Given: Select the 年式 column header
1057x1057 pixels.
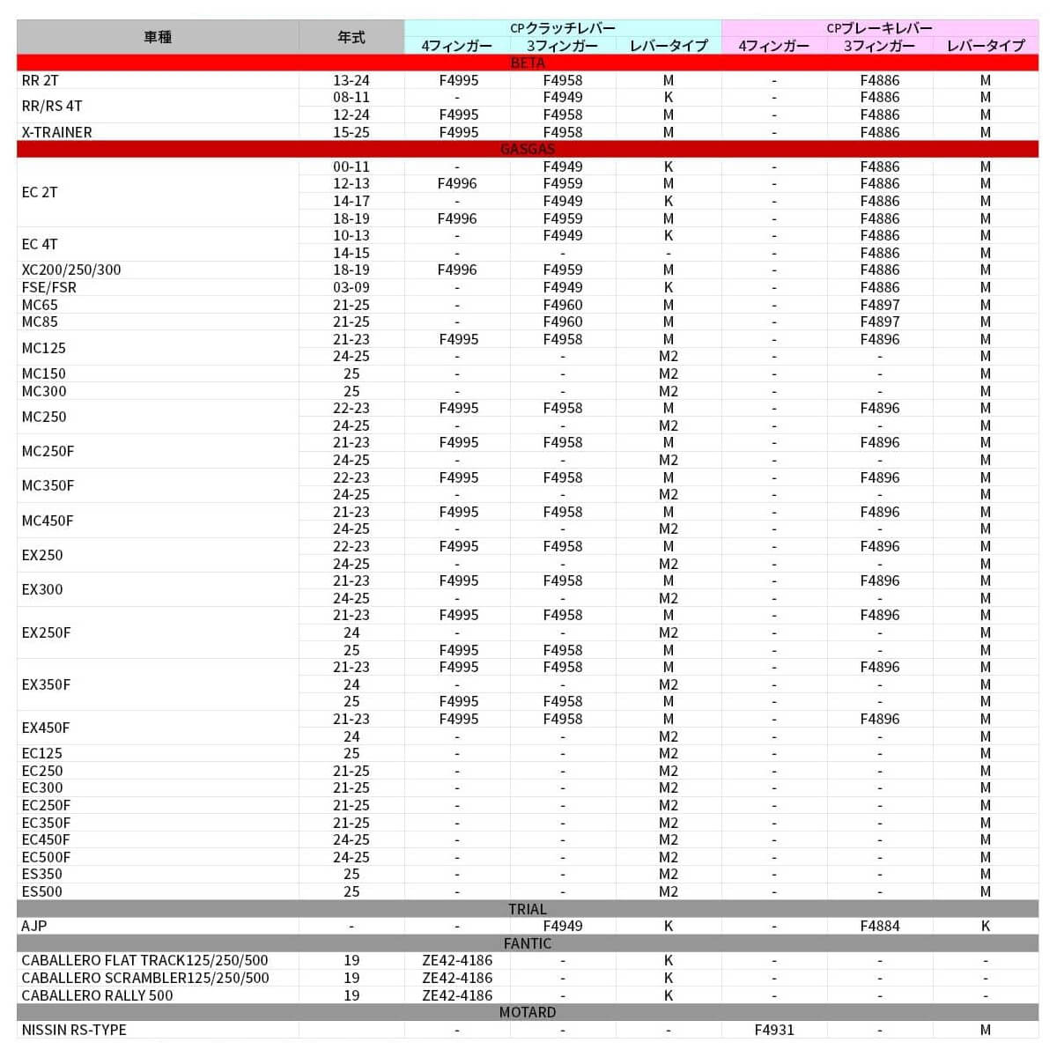Looking at the screenshot, I should click(x=351, y=37).
